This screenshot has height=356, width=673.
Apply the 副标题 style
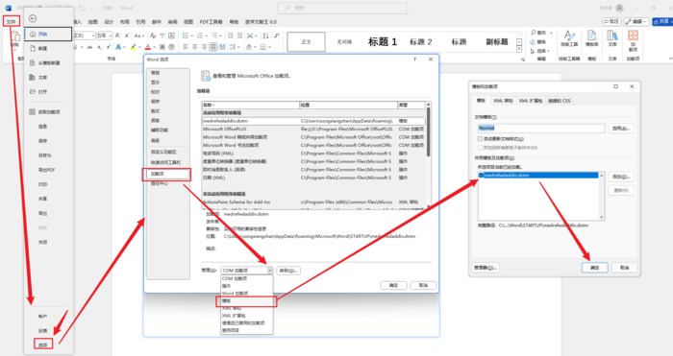coord(497,41)
